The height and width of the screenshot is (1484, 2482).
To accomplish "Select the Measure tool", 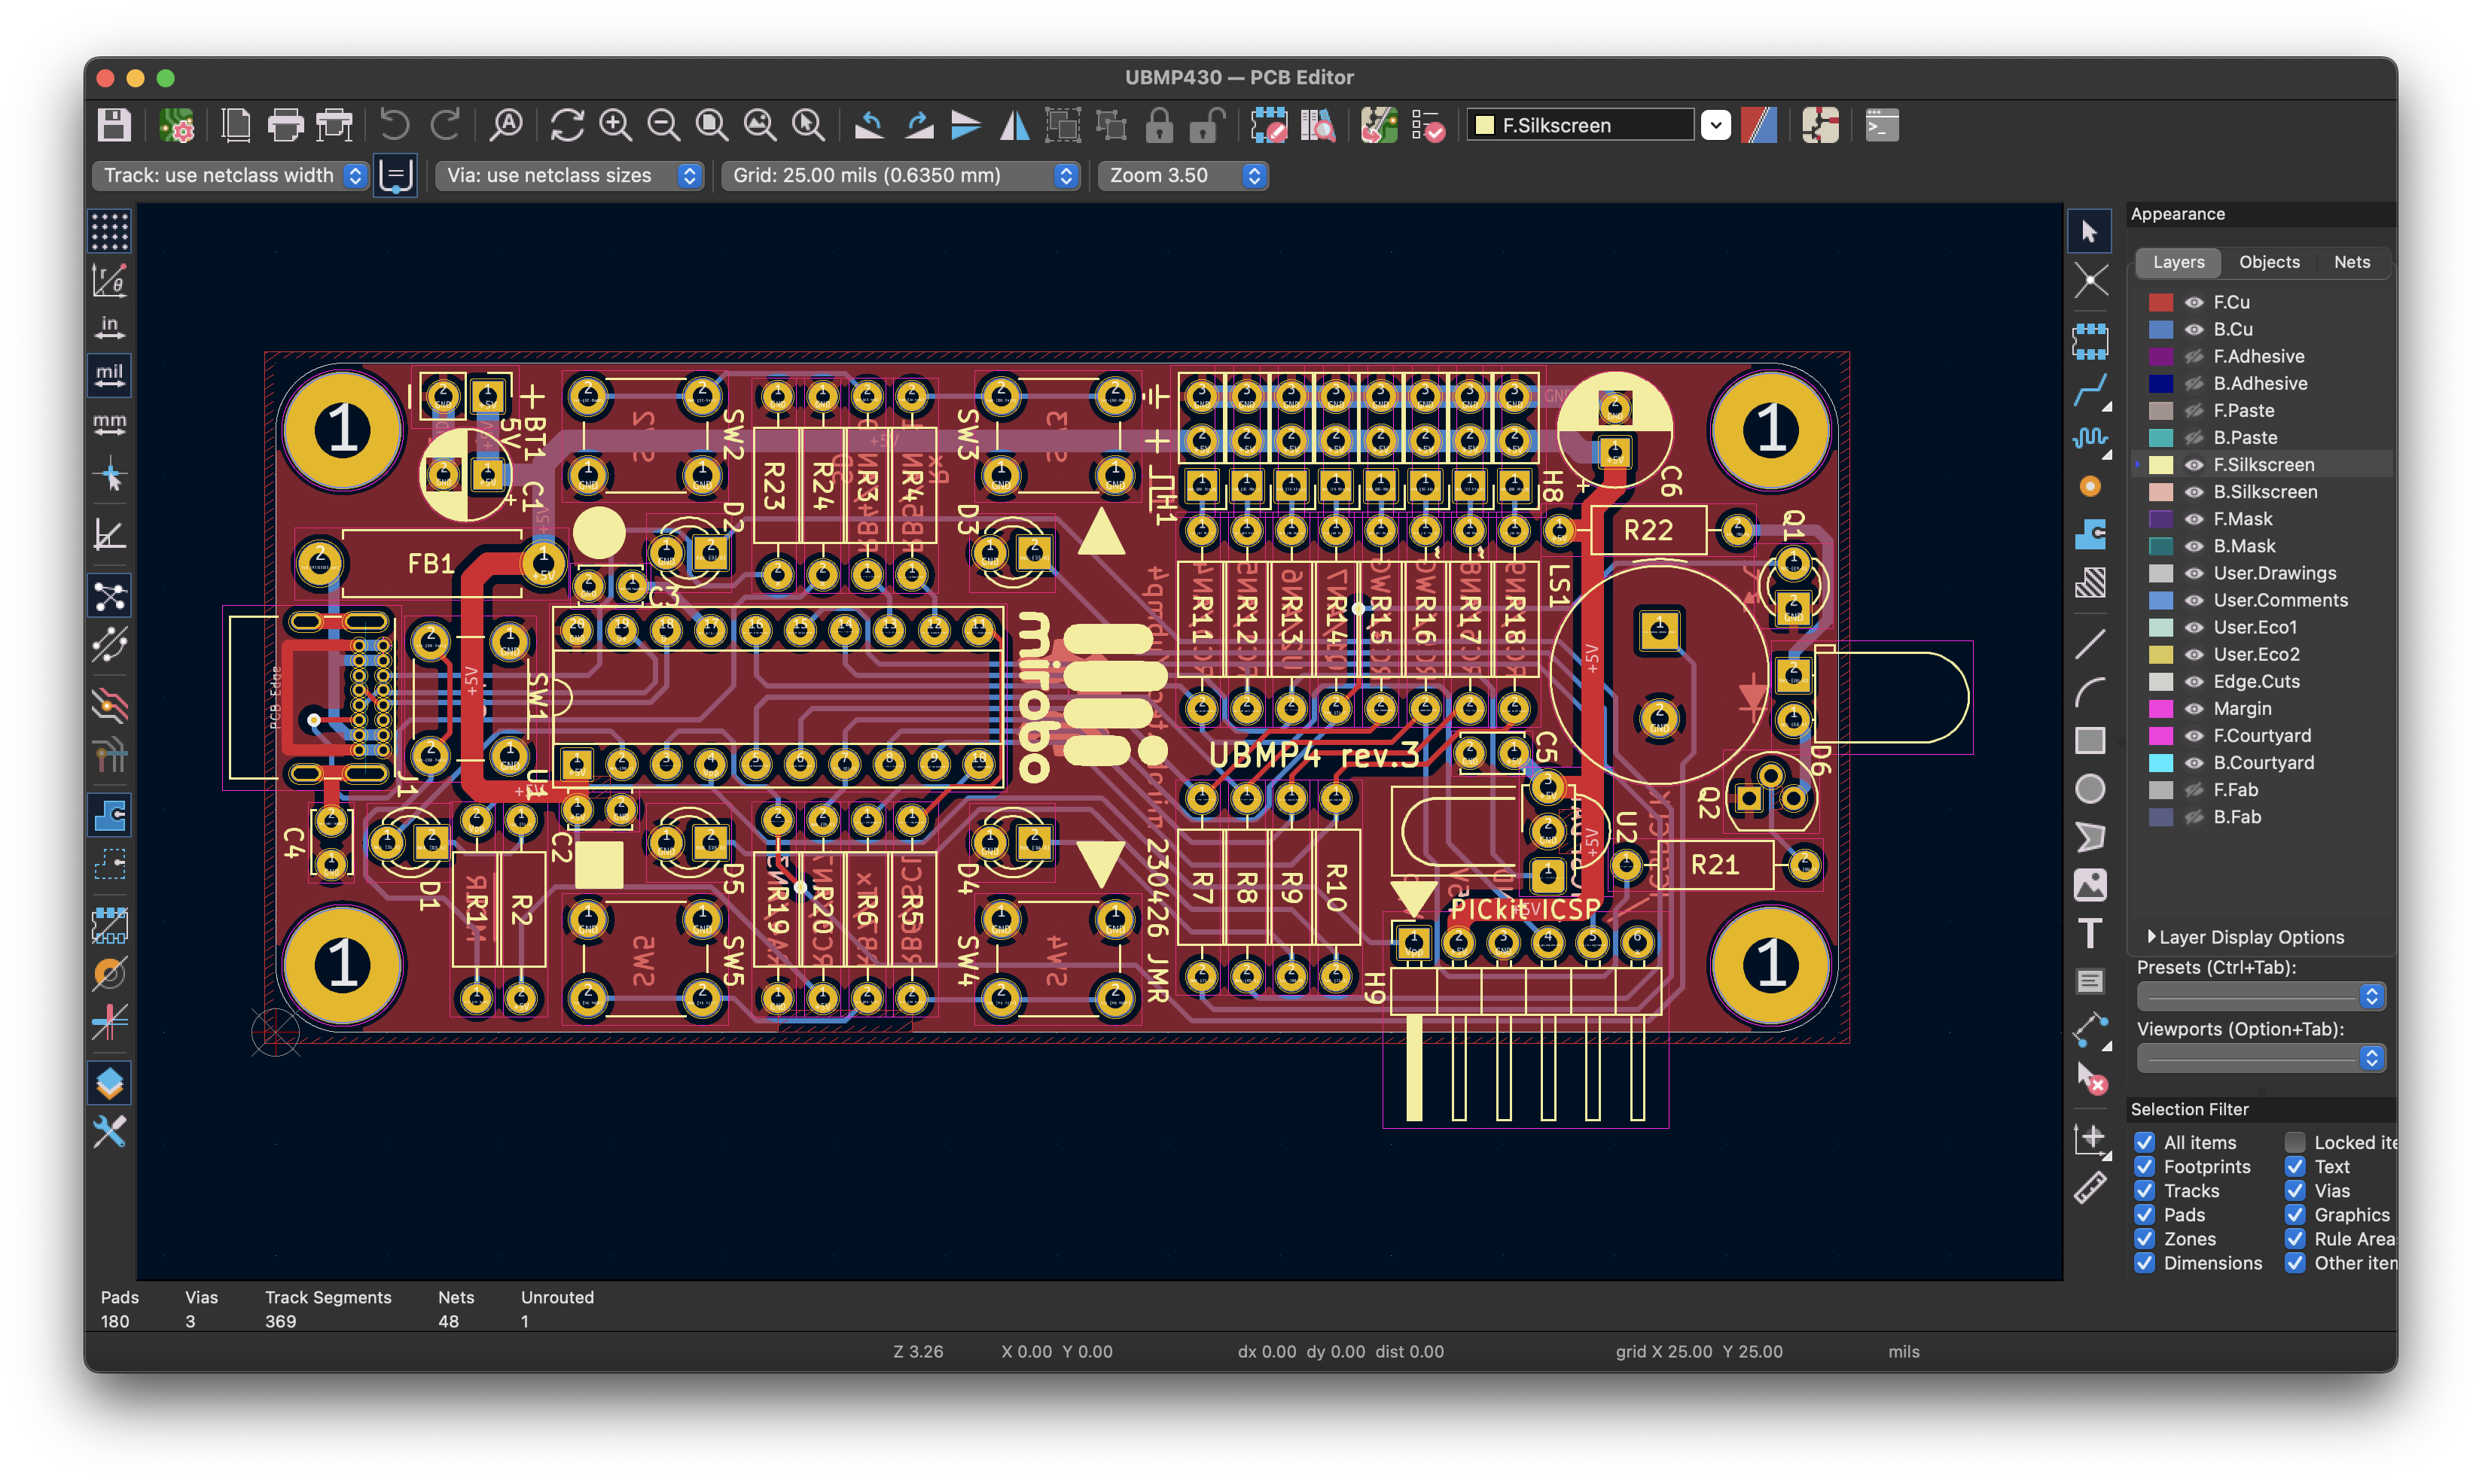I will click(2091, 1188).
